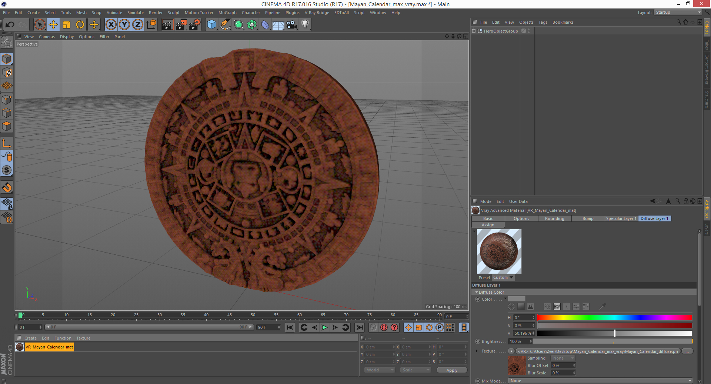Click the texture file path field
This screenshot has height=384, width=711.
(598, 351)
